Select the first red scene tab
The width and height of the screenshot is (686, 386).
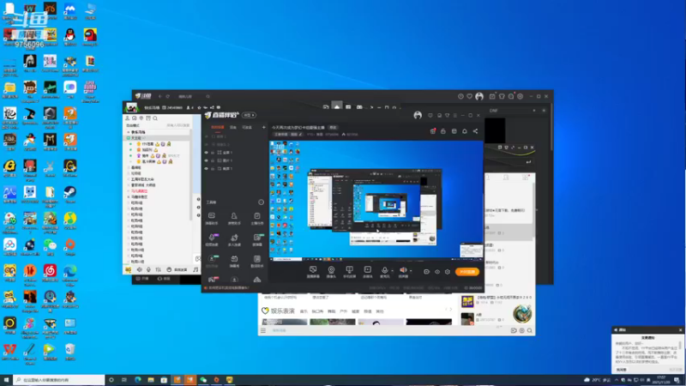(218, 127)
